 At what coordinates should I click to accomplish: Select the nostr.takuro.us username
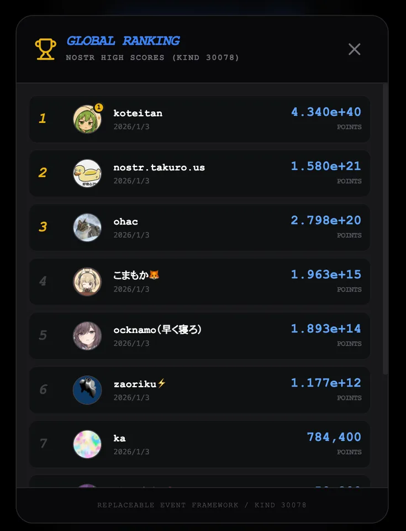point(159,167)
